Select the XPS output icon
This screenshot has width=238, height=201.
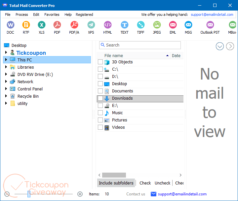pyautogui.click(x=91, y=25)
